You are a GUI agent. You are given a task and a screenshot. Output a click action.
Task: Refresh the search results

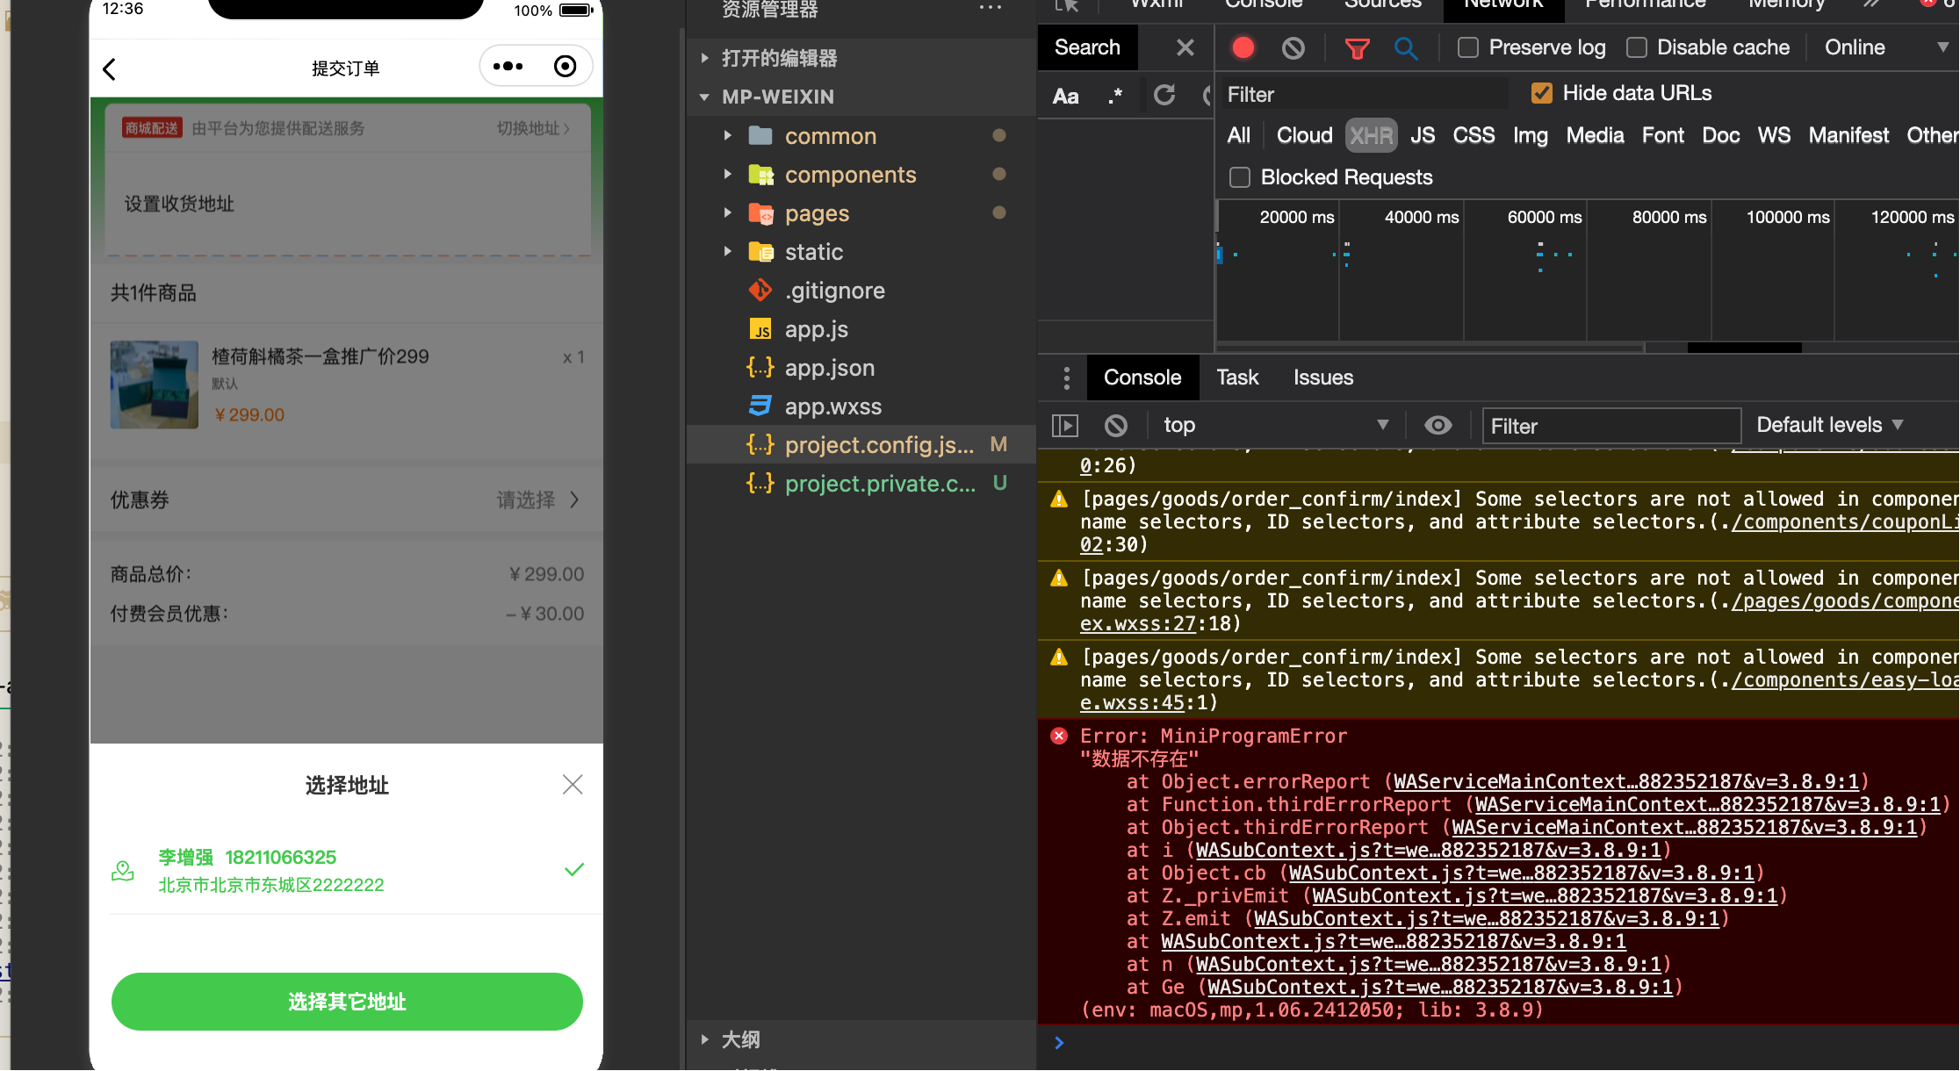(x=1164, y=95)
